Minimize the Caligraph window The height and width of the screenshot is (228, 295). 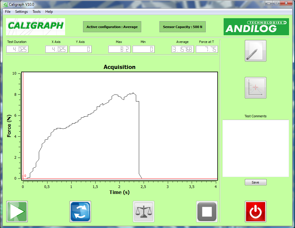269,3
